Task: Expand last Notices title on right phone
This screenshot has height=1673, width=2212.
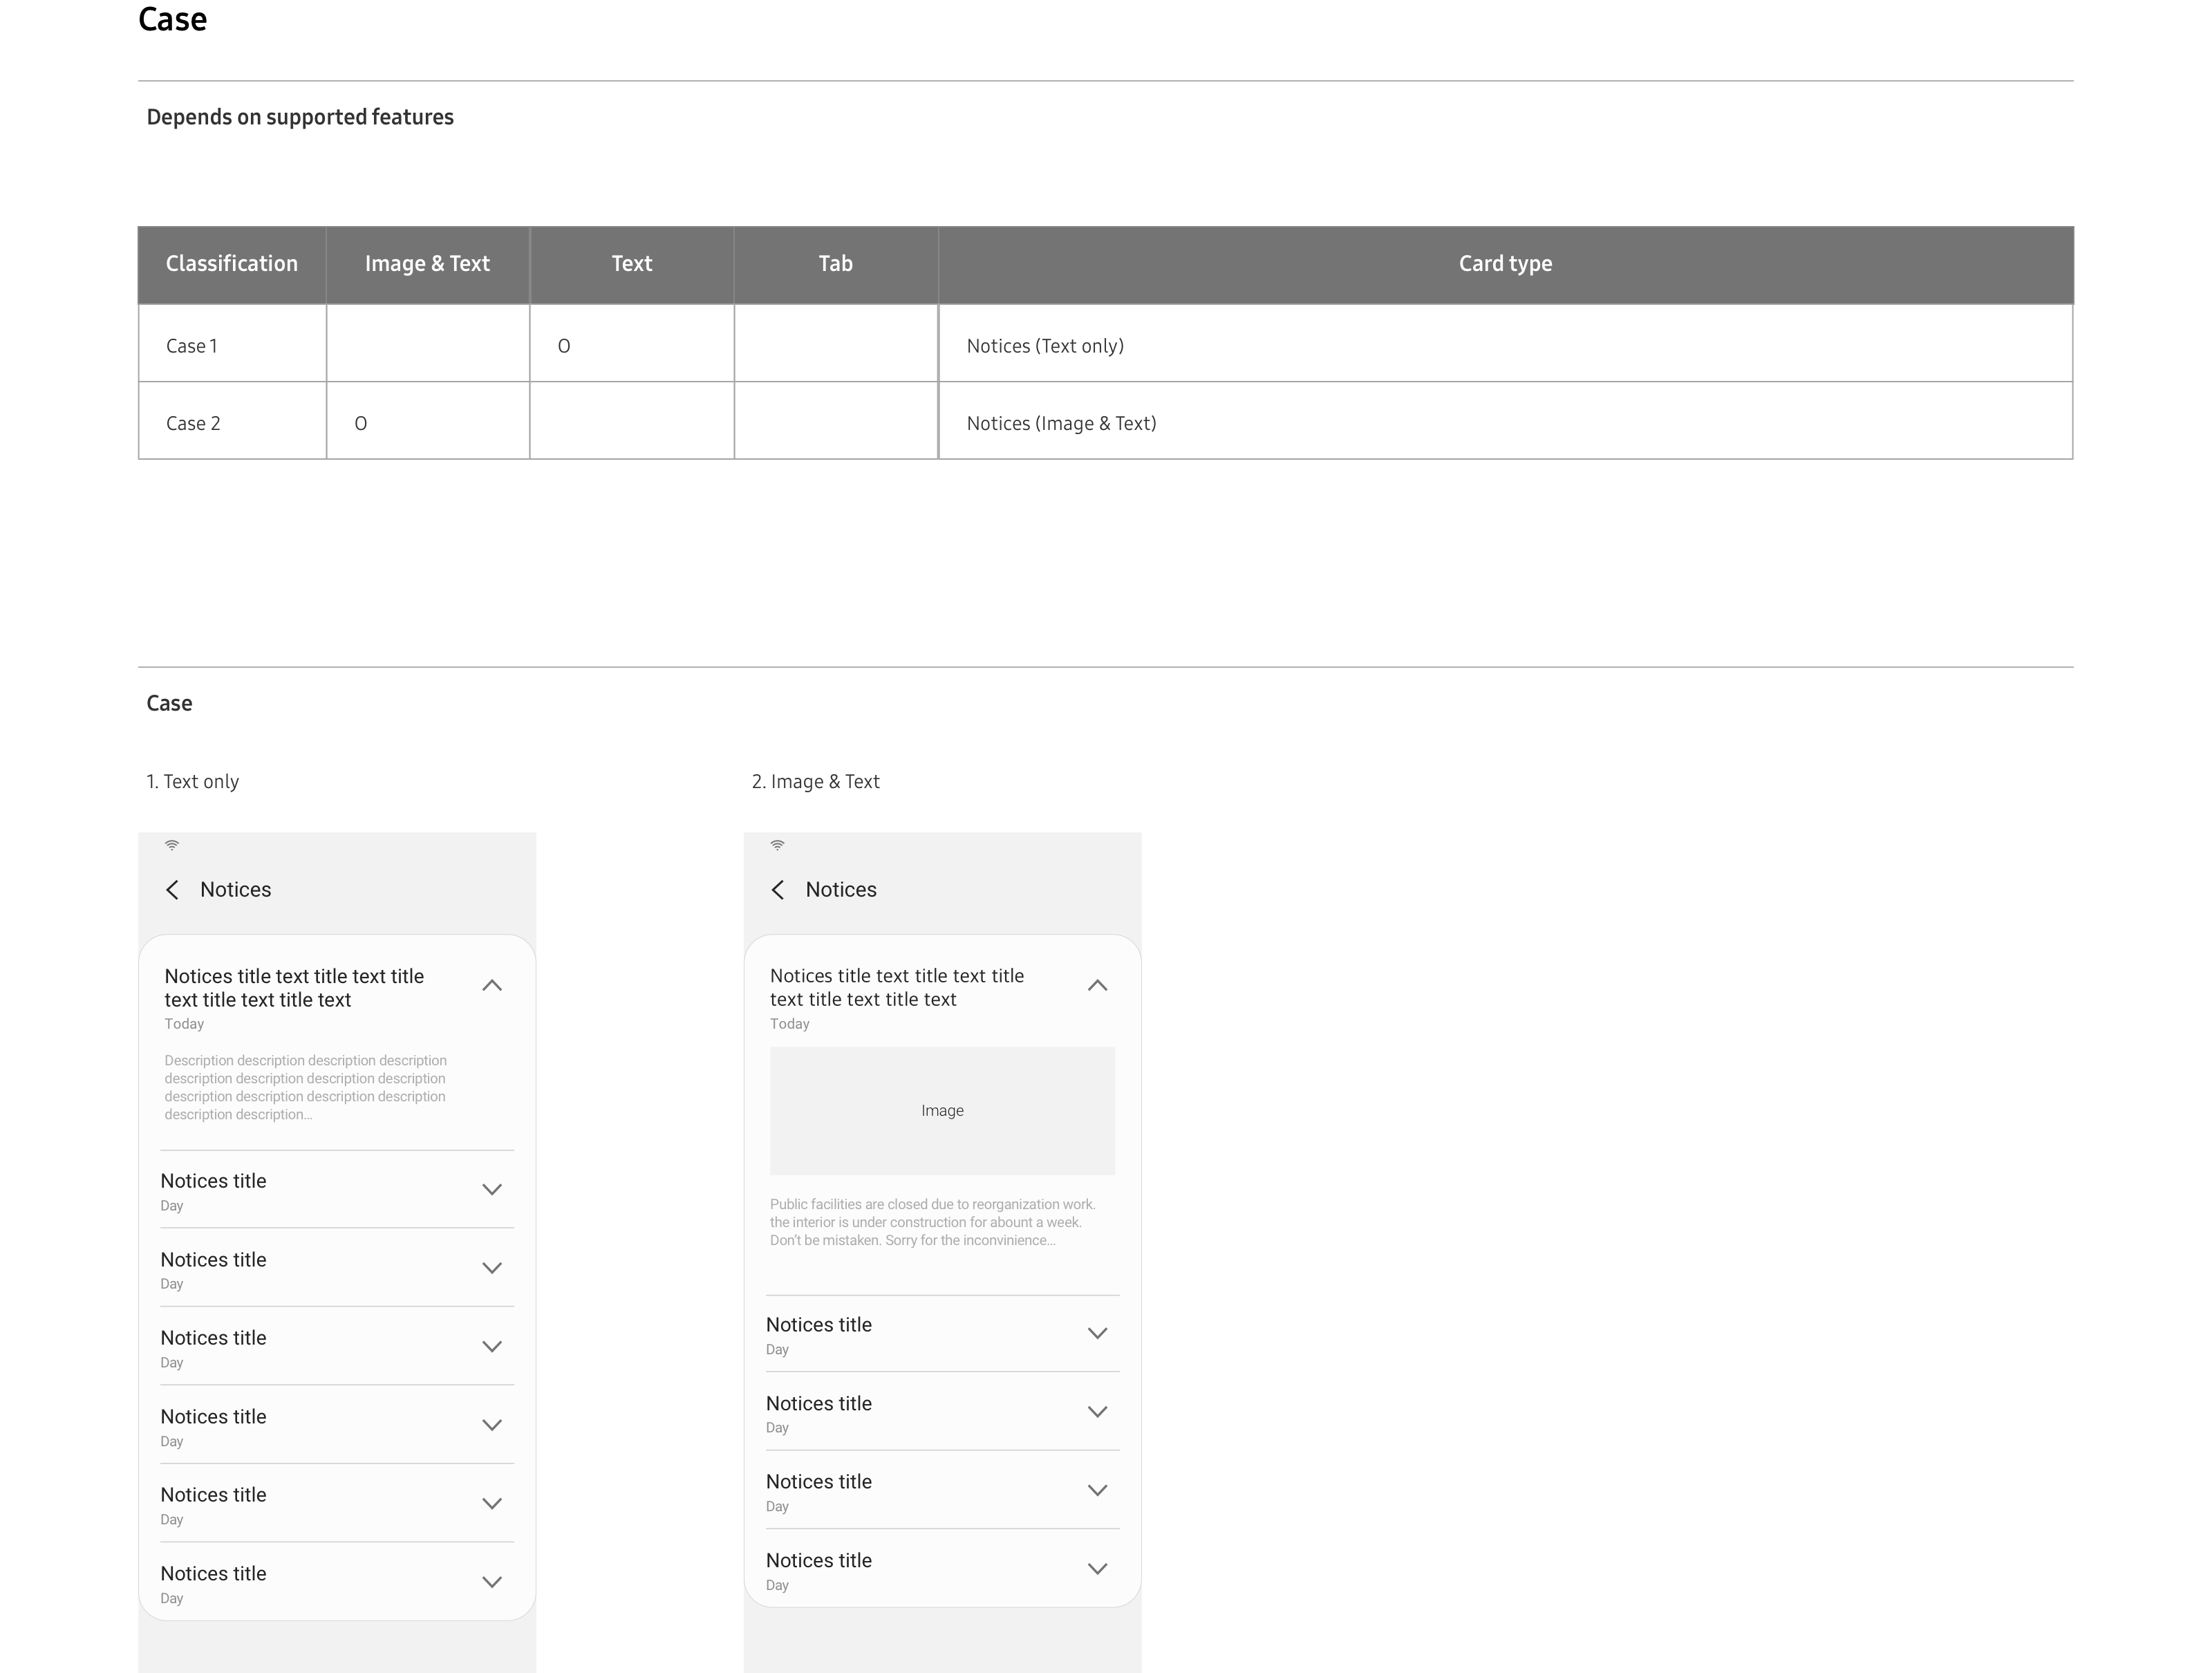Action: click(x=1097, y=1569)
